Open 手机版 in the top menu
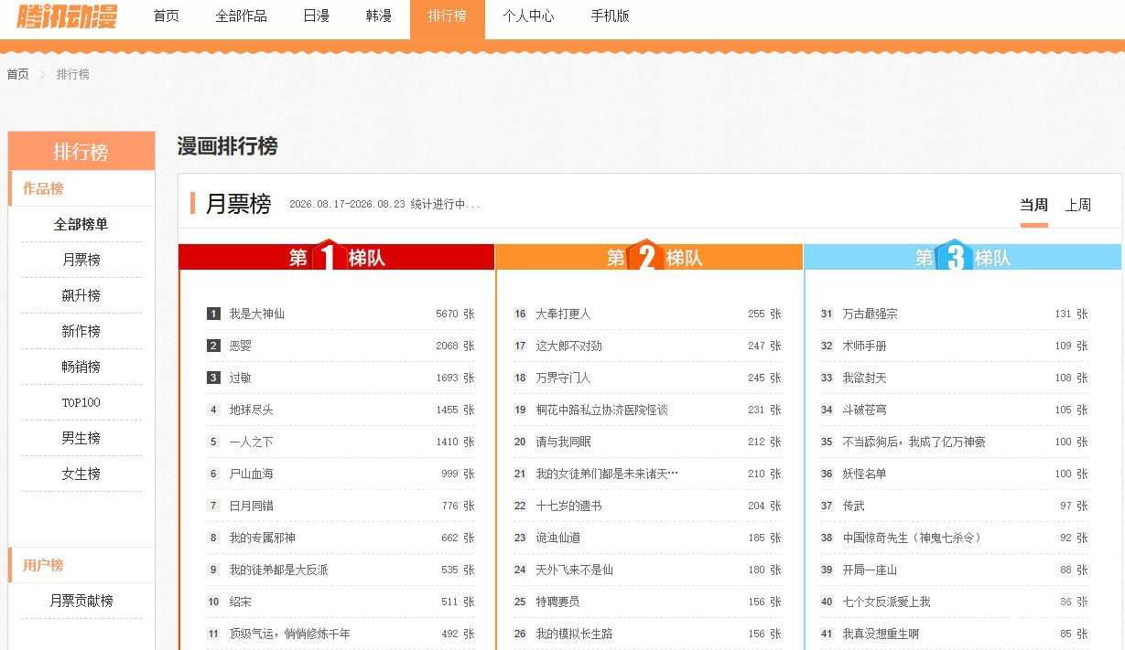1125x650 pixels. point(610,16)
